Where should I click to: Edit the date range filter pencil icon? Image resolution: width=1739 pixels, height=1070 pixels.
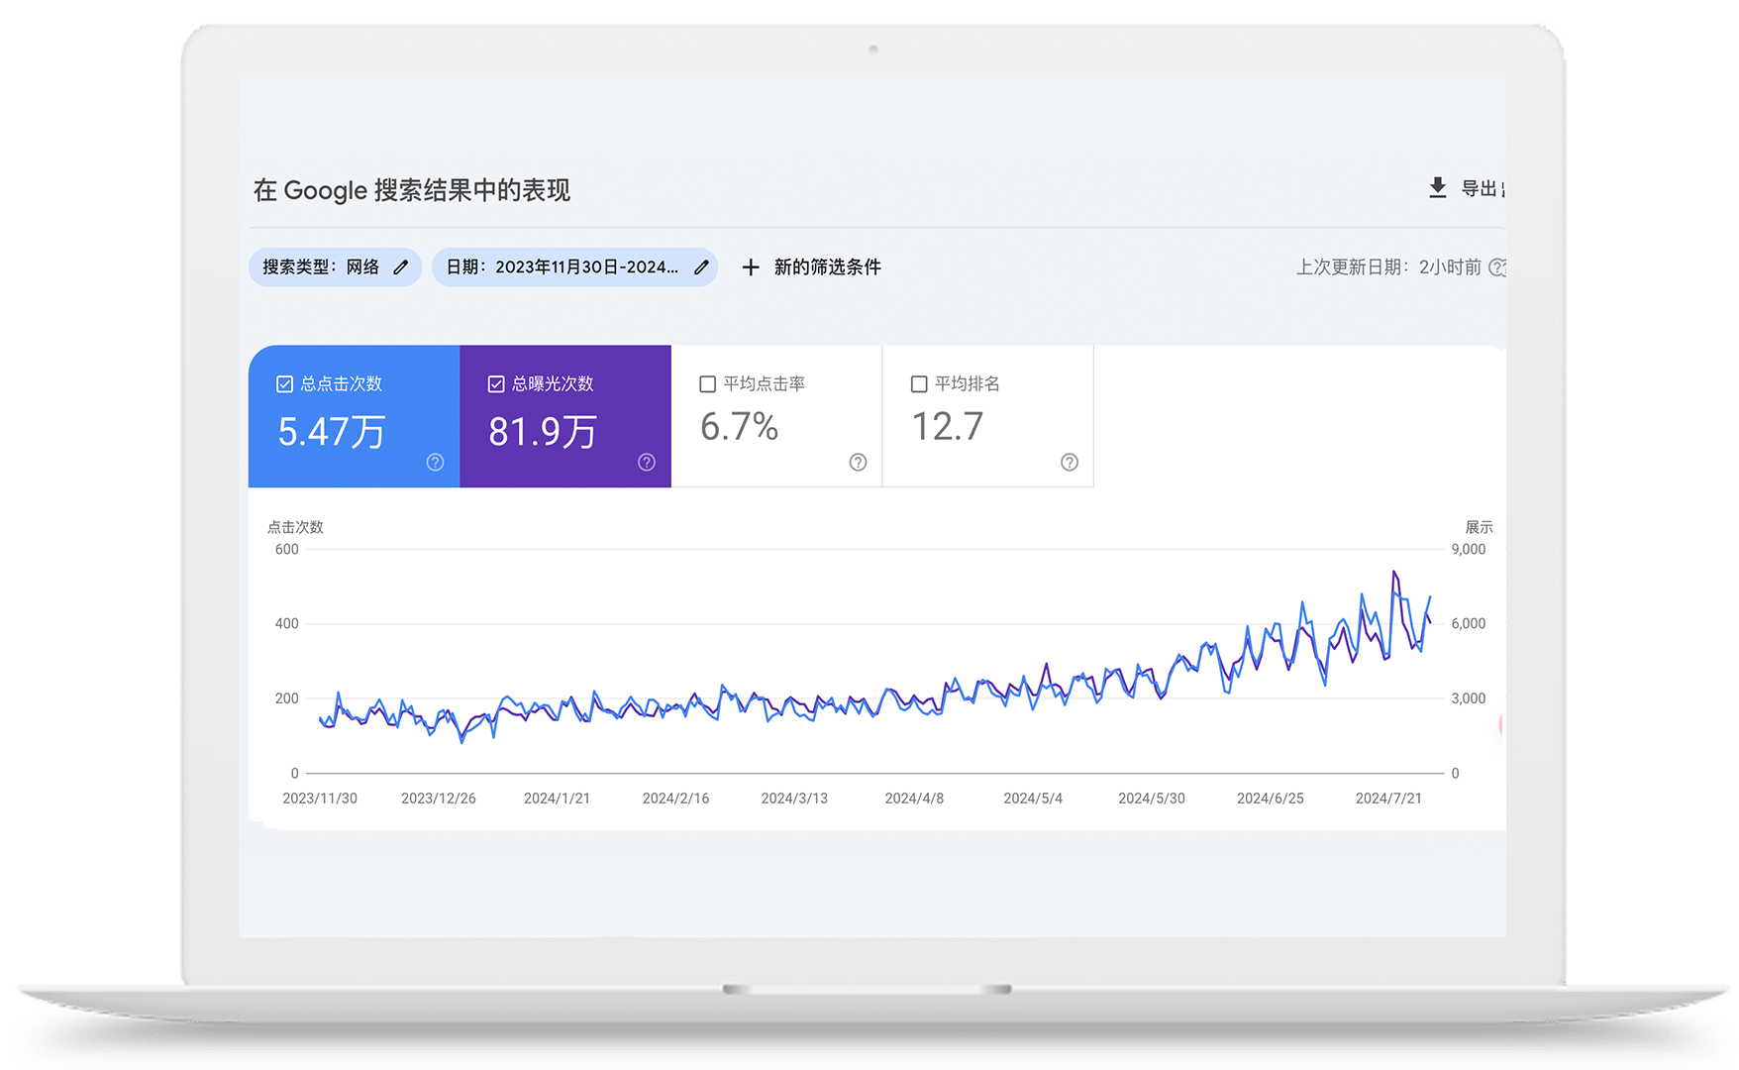(701, 267)
